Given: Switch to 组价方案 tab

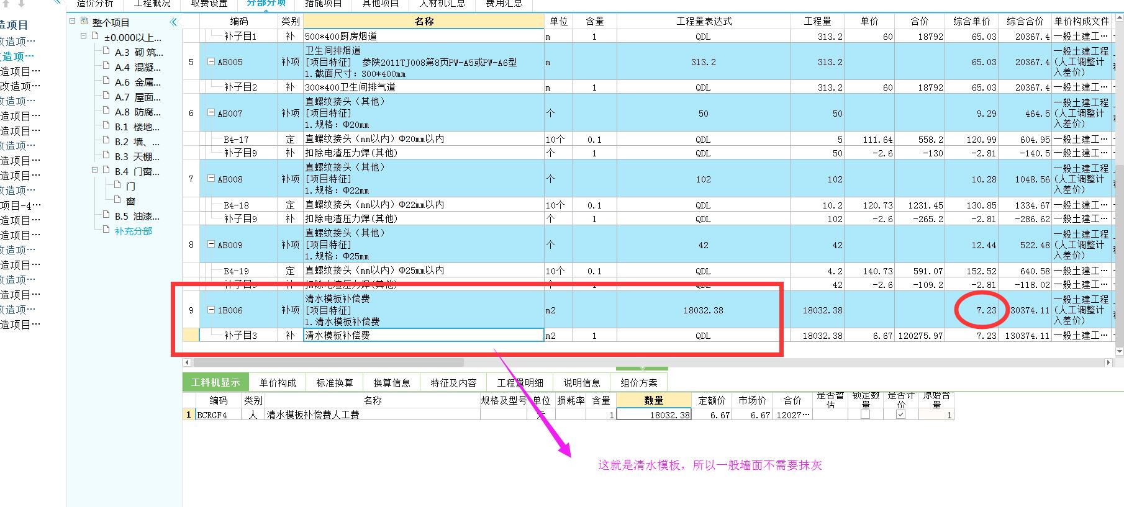Looking at the screenshot, I should (639, 383).
